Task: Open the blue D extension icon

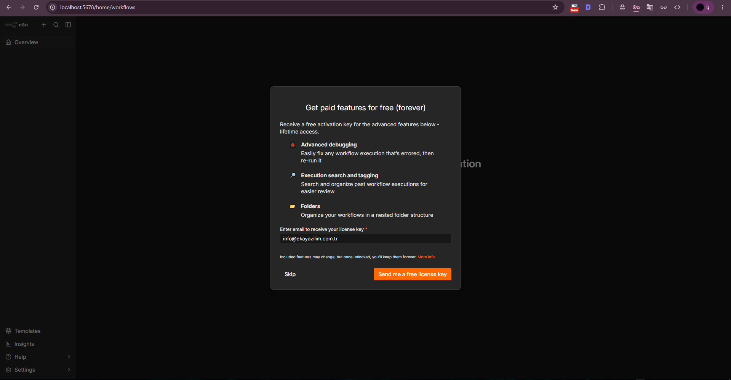Action: (x=588, y=7)
